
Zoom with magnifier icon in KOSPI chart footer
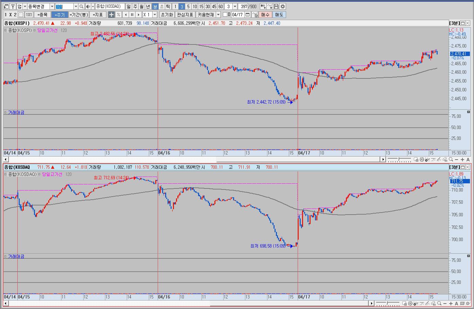click(451, 160)
